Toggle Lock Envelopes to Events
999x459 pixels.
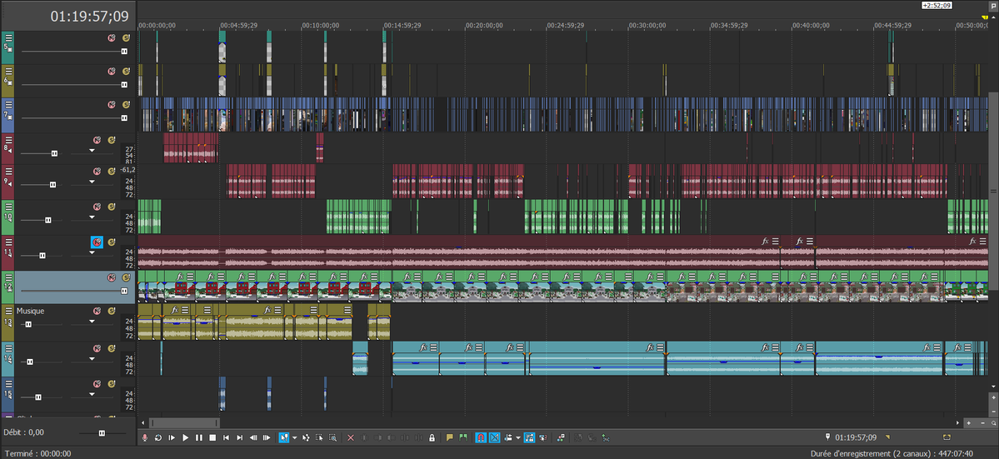pos(529,437)
